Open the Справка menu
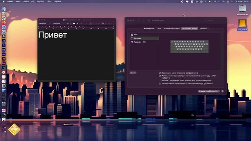This screenshot has height=141, width=251. (x=57, y=2)
